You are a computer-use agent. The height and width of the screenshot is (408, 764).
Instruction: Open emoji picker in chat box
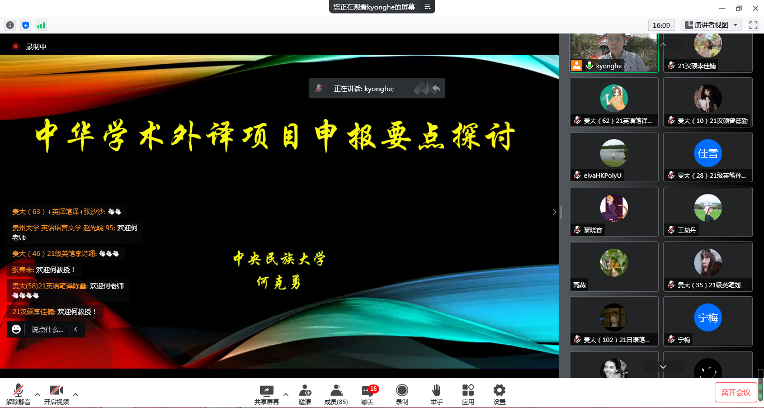[x=16, y=329]
